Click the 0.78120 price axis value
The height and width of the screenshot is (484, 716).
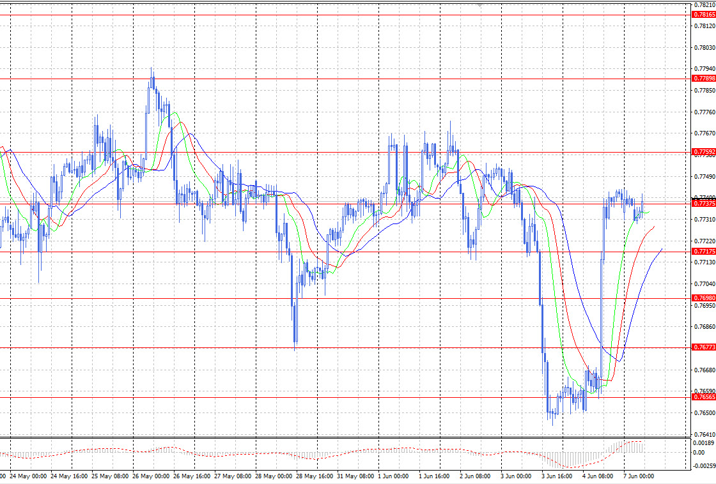[x=704, y=26]
